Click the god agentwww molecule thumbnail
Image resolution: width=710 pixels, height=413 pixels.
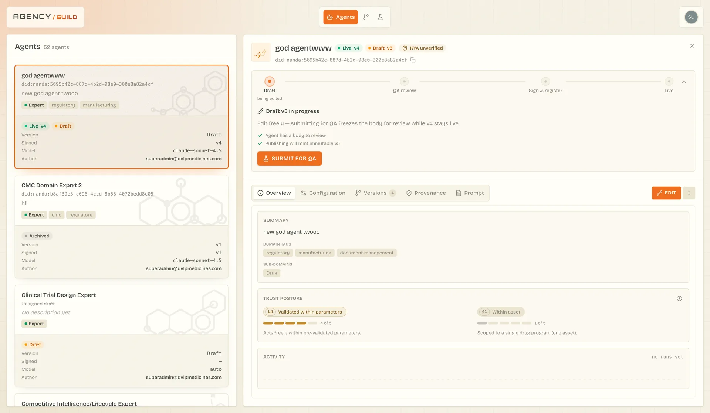pos(261,52)
